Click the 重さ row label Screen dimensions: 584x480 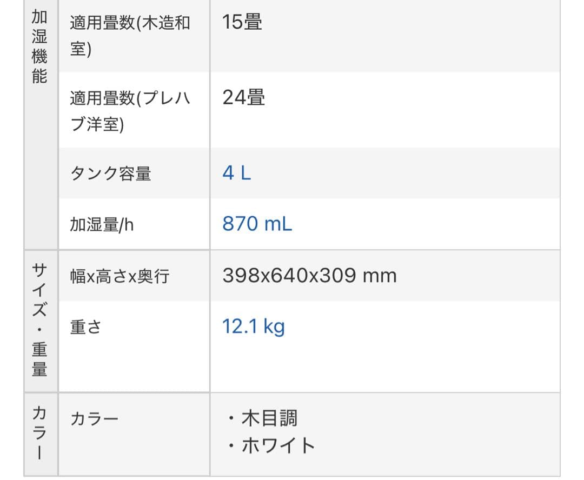tap(85, 327)
